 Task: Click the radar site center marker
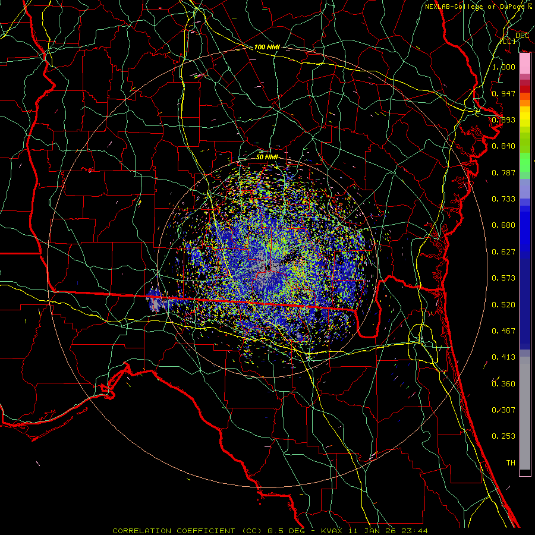click(x=267, y=267)
